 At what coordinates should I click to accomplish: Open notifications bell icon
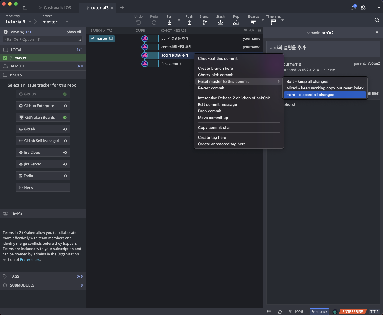coord(354,8)
